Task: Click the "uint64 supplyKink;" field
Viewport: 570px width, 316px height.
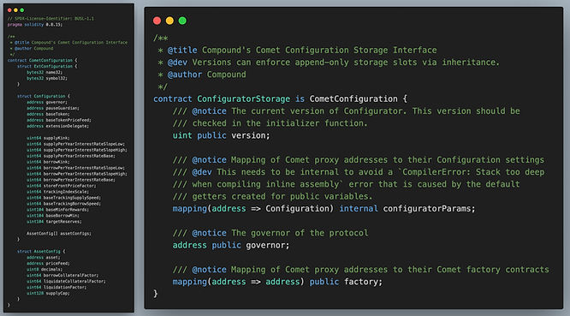Action: click(x=48, y=138)
